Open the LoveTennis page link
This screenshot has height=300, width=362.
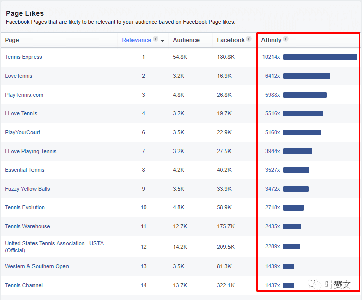[19, 76]
